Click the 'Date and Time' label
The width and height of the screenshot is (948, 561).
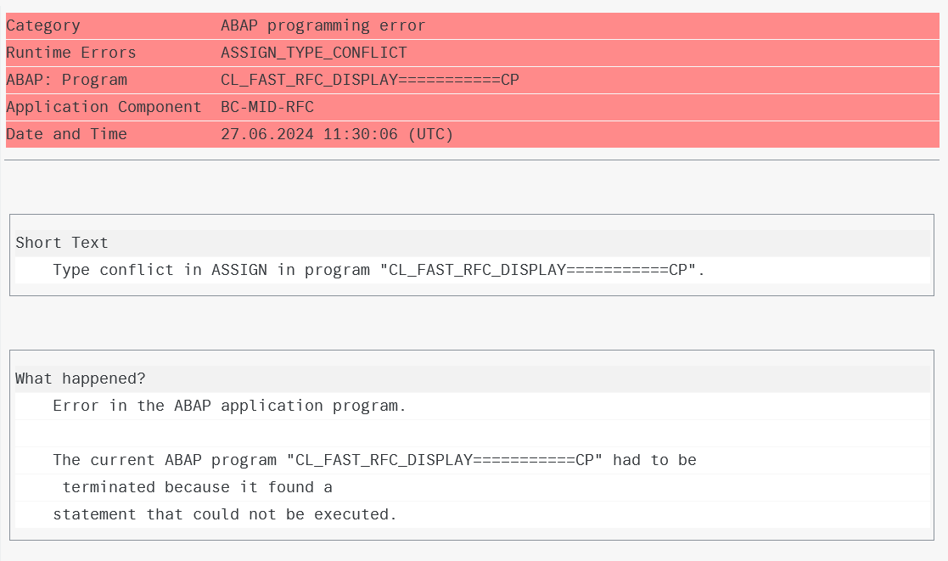coord(66,134)
